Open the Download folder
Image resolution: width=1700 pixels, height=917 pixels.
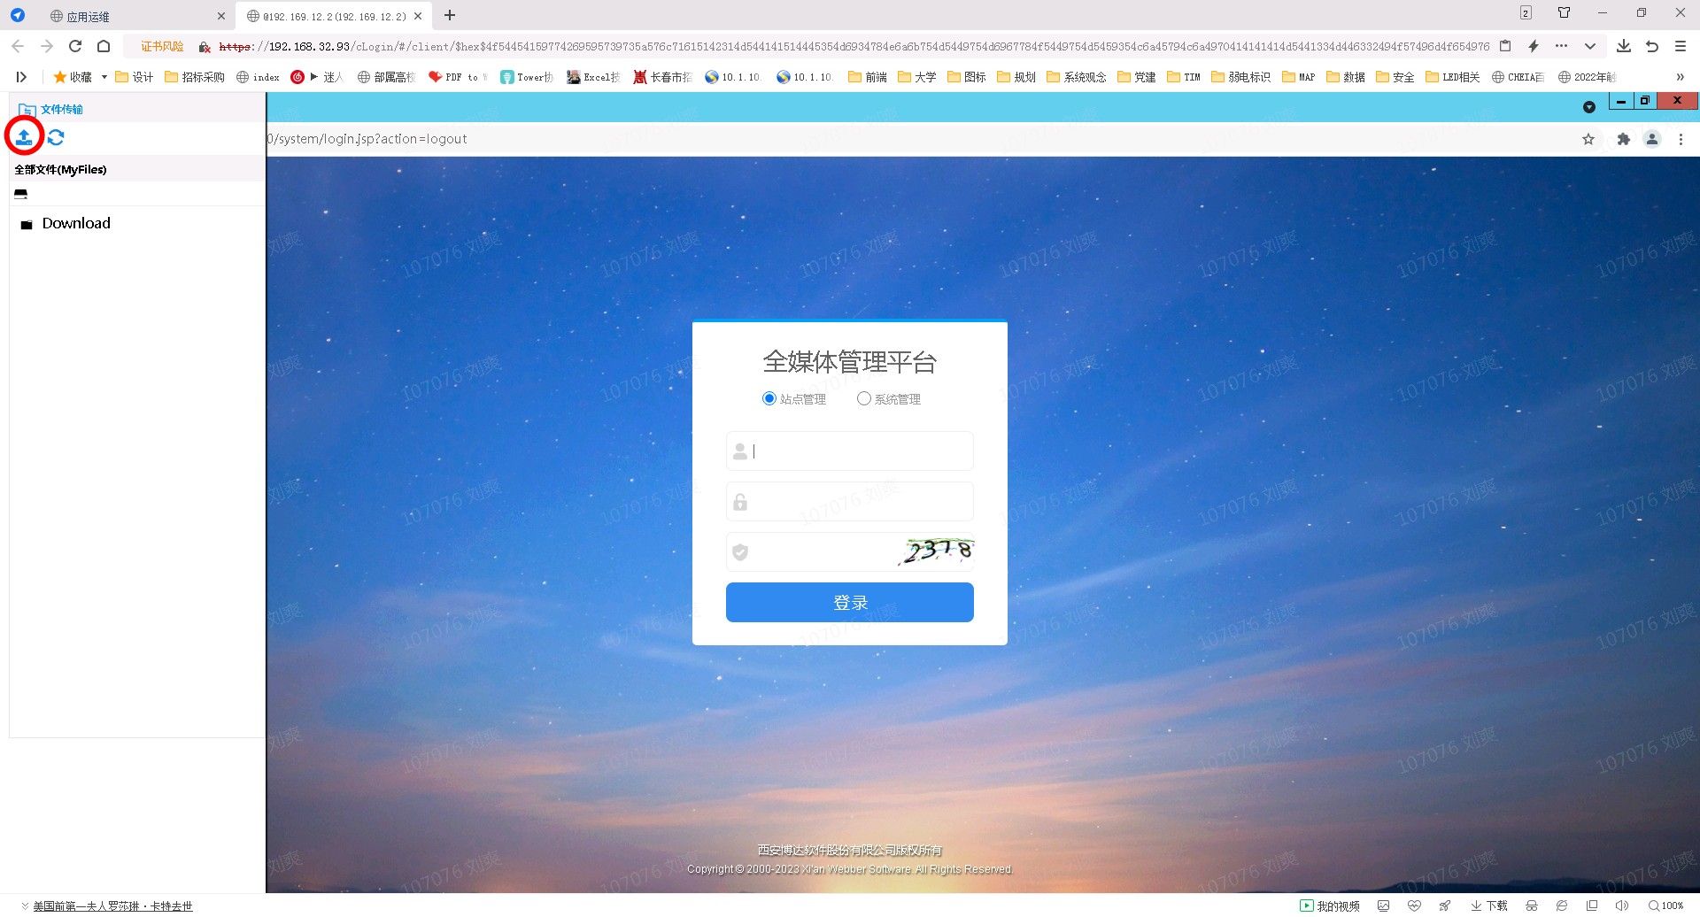click(76, 224)
